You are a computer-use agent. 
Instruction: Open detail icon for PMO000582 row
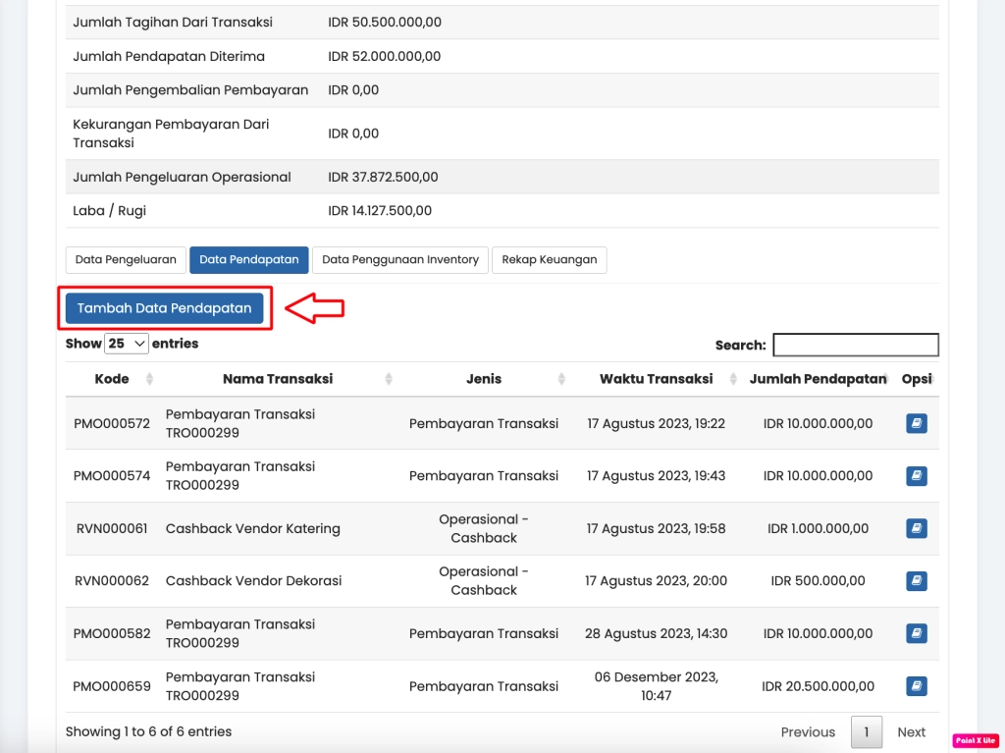pos(917,633)
